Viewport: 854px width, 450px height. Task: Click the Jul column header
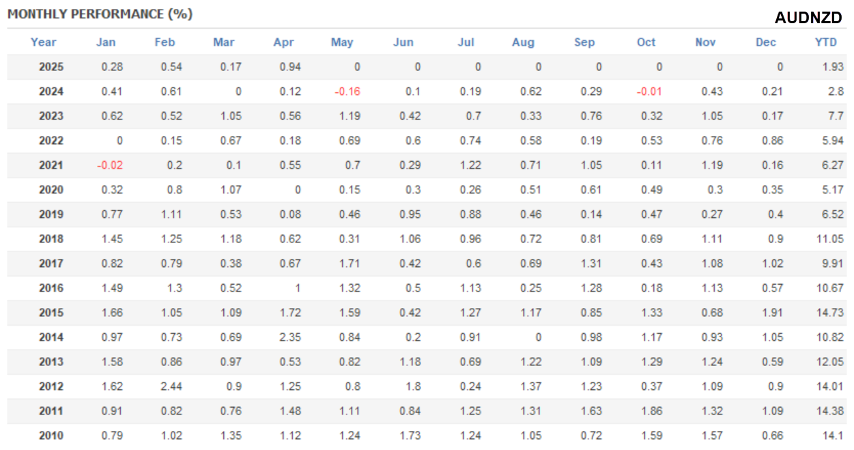pos(466,42)
